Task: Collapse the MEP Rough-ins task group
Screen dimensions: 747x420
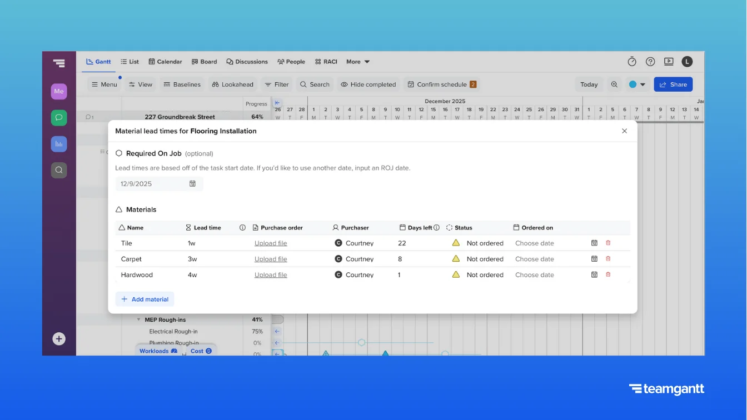Action: [138, 319]
